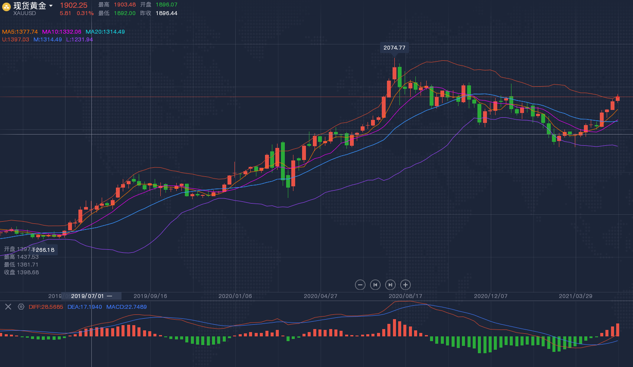
Task: Close the MACD indicator panel
Action: [8, 307]
